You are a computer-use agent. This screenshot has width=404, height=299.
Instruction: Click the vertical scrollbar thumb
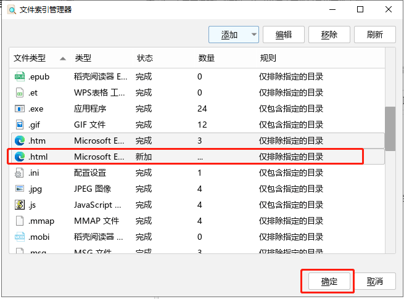pos(390,128)
